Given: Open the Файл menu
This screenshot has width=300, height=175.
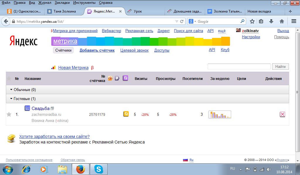Looking at the screenshot, I should [x=6, y=3].
